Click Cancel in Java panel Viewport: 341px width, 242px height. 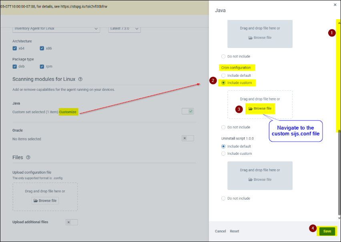220,231
